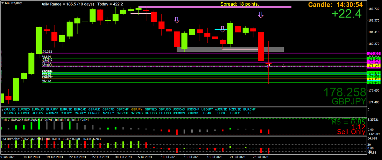Click the magenta 179.332 price label

pos(374,53)
